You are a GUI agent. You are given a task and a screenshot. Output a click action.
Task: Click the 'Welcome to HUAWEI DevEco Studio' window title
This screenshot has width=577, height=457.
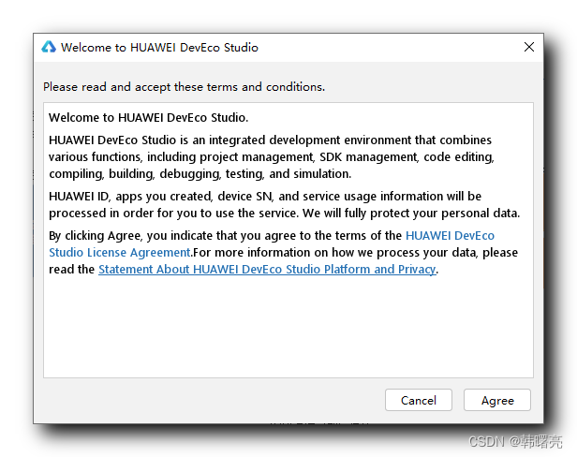(x=159, y=47)
